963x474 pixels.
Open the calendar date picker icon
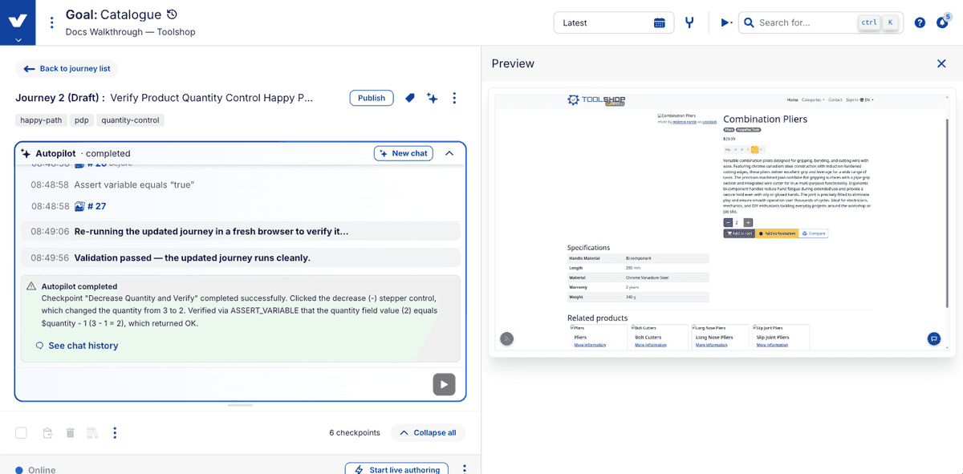coord(660,22)
